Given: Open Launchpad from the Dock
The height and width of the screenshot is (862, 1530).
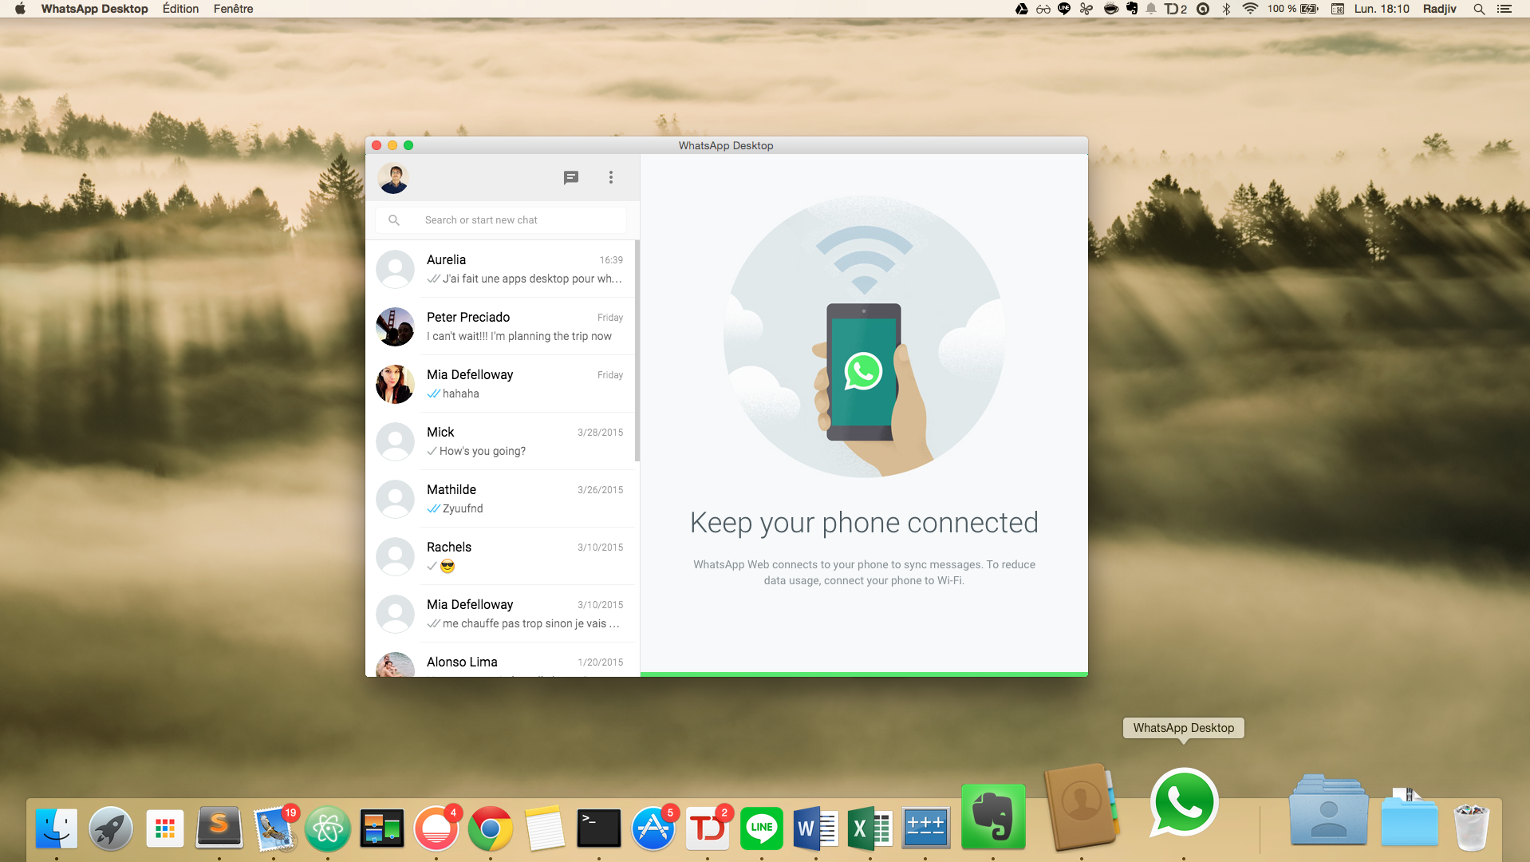Looking at the screenshot, I should pyautogui.click(x=110, y=828).
